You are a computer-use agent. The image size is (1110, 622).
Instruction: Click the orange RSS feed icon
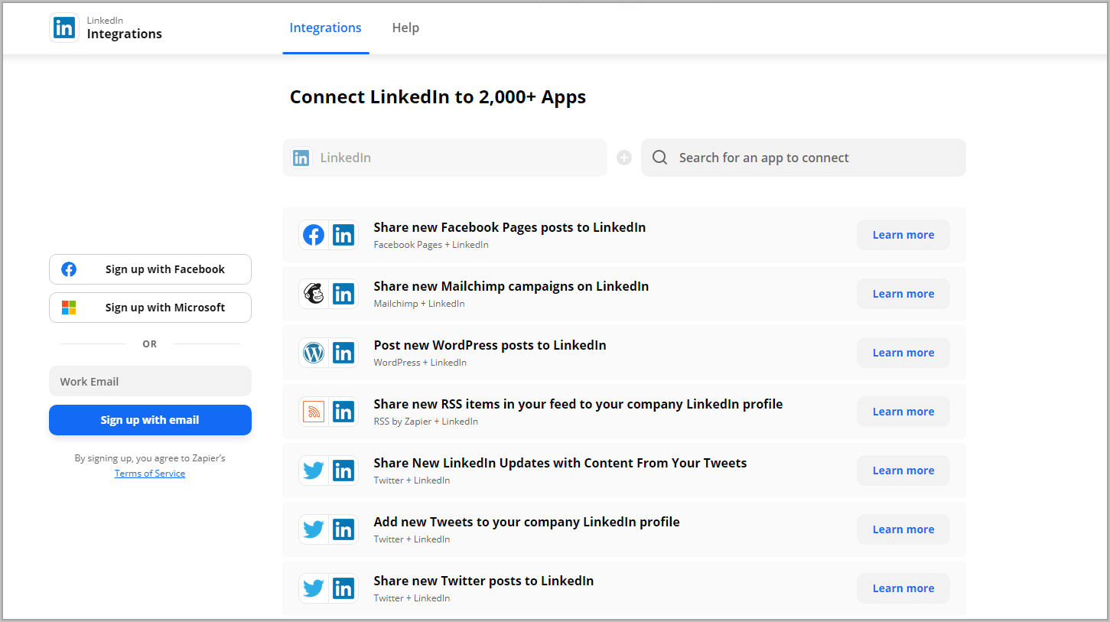click(x=314, y=412)
